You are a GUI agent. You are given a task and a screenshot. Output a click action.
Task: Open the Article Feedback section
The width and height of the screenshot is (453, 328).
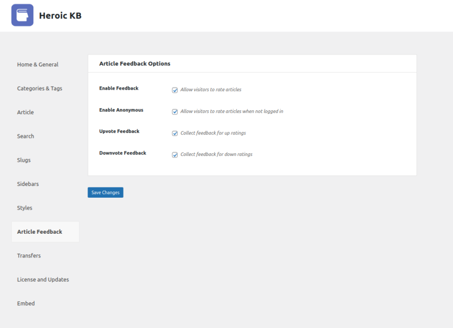click(40, 231)
